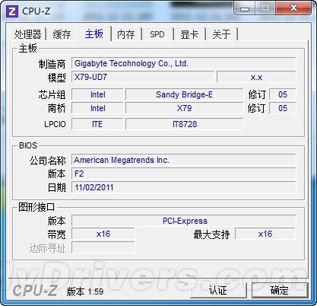Close the CPU-Z window
This screenshot has width=317, height=306.
(x=293, y=8)
